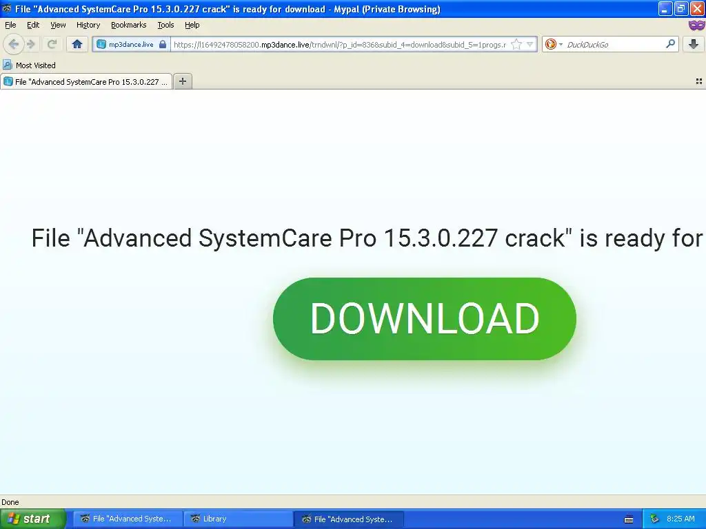The image size is (706, 529).
Task: Minimize the Mypal browser window
Action: 665,8
